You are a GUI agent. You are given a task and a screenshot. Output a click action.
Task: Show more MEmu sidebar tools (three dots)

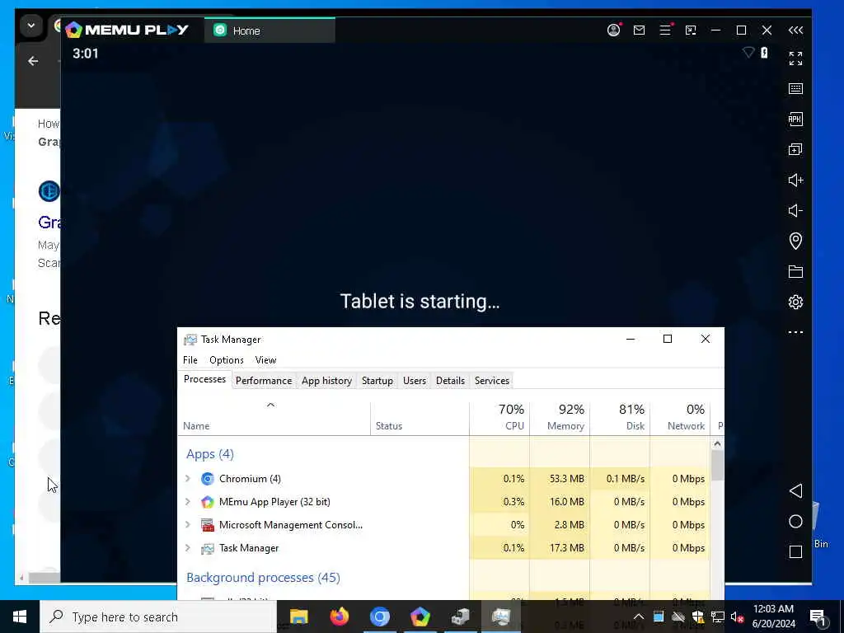pyautogui.click(x=795, y=332)
